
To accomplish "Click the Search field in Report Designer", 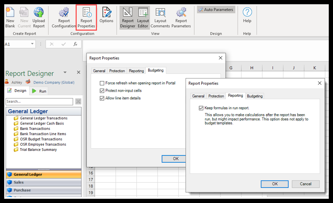I will [x=39, y=101].
